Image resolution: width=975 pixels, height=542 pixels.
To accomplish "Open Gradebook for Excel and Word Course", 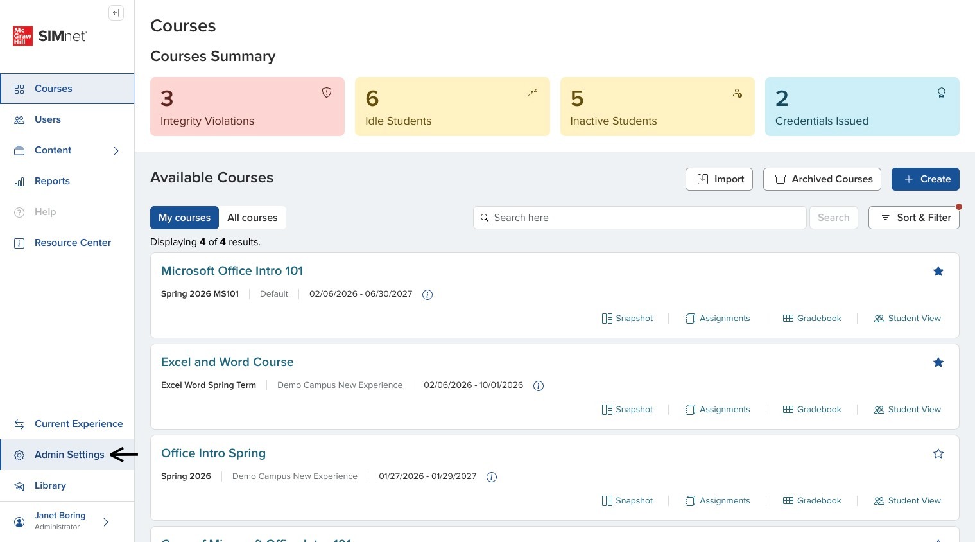I will point(812,410).
